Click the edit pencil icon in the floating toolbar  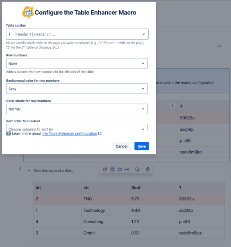click(x=105, y=169)
